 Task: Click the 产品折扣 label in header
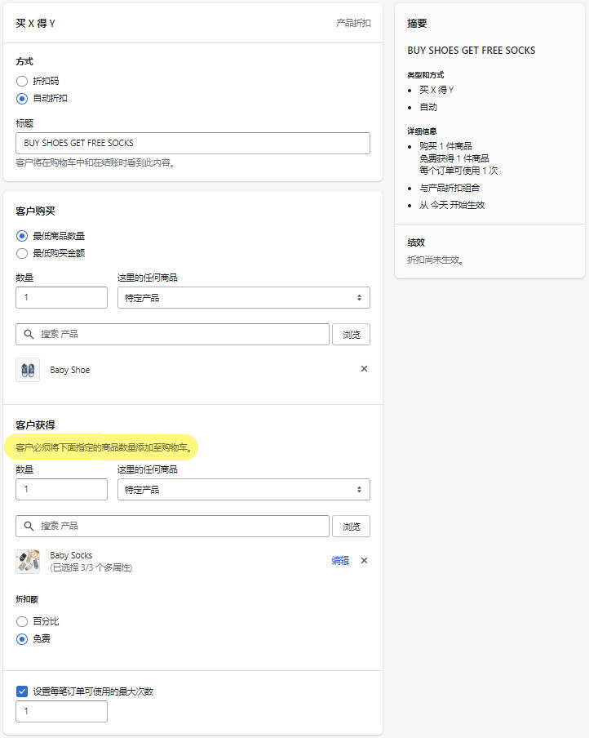click(x=353, y=23)
